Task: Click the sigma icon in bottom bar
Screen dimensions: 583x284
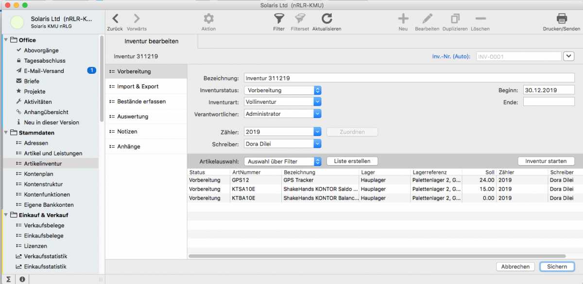Action: tap(9, 279)
